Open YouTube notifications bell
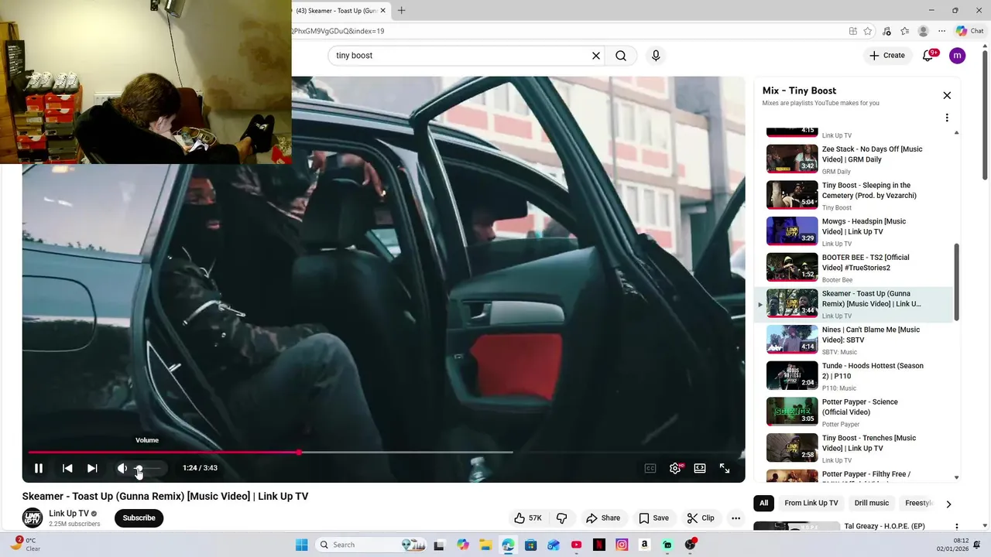 tap(928, 56)
